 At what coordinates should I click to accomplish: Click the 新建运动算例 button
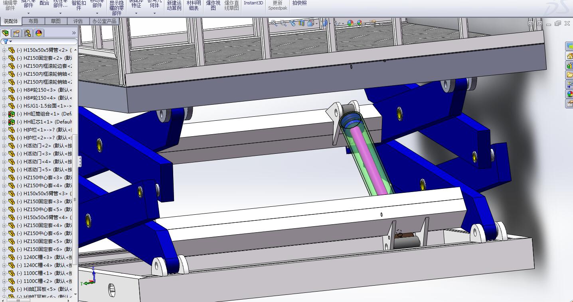pyautogui.click(x=174, y=5)
